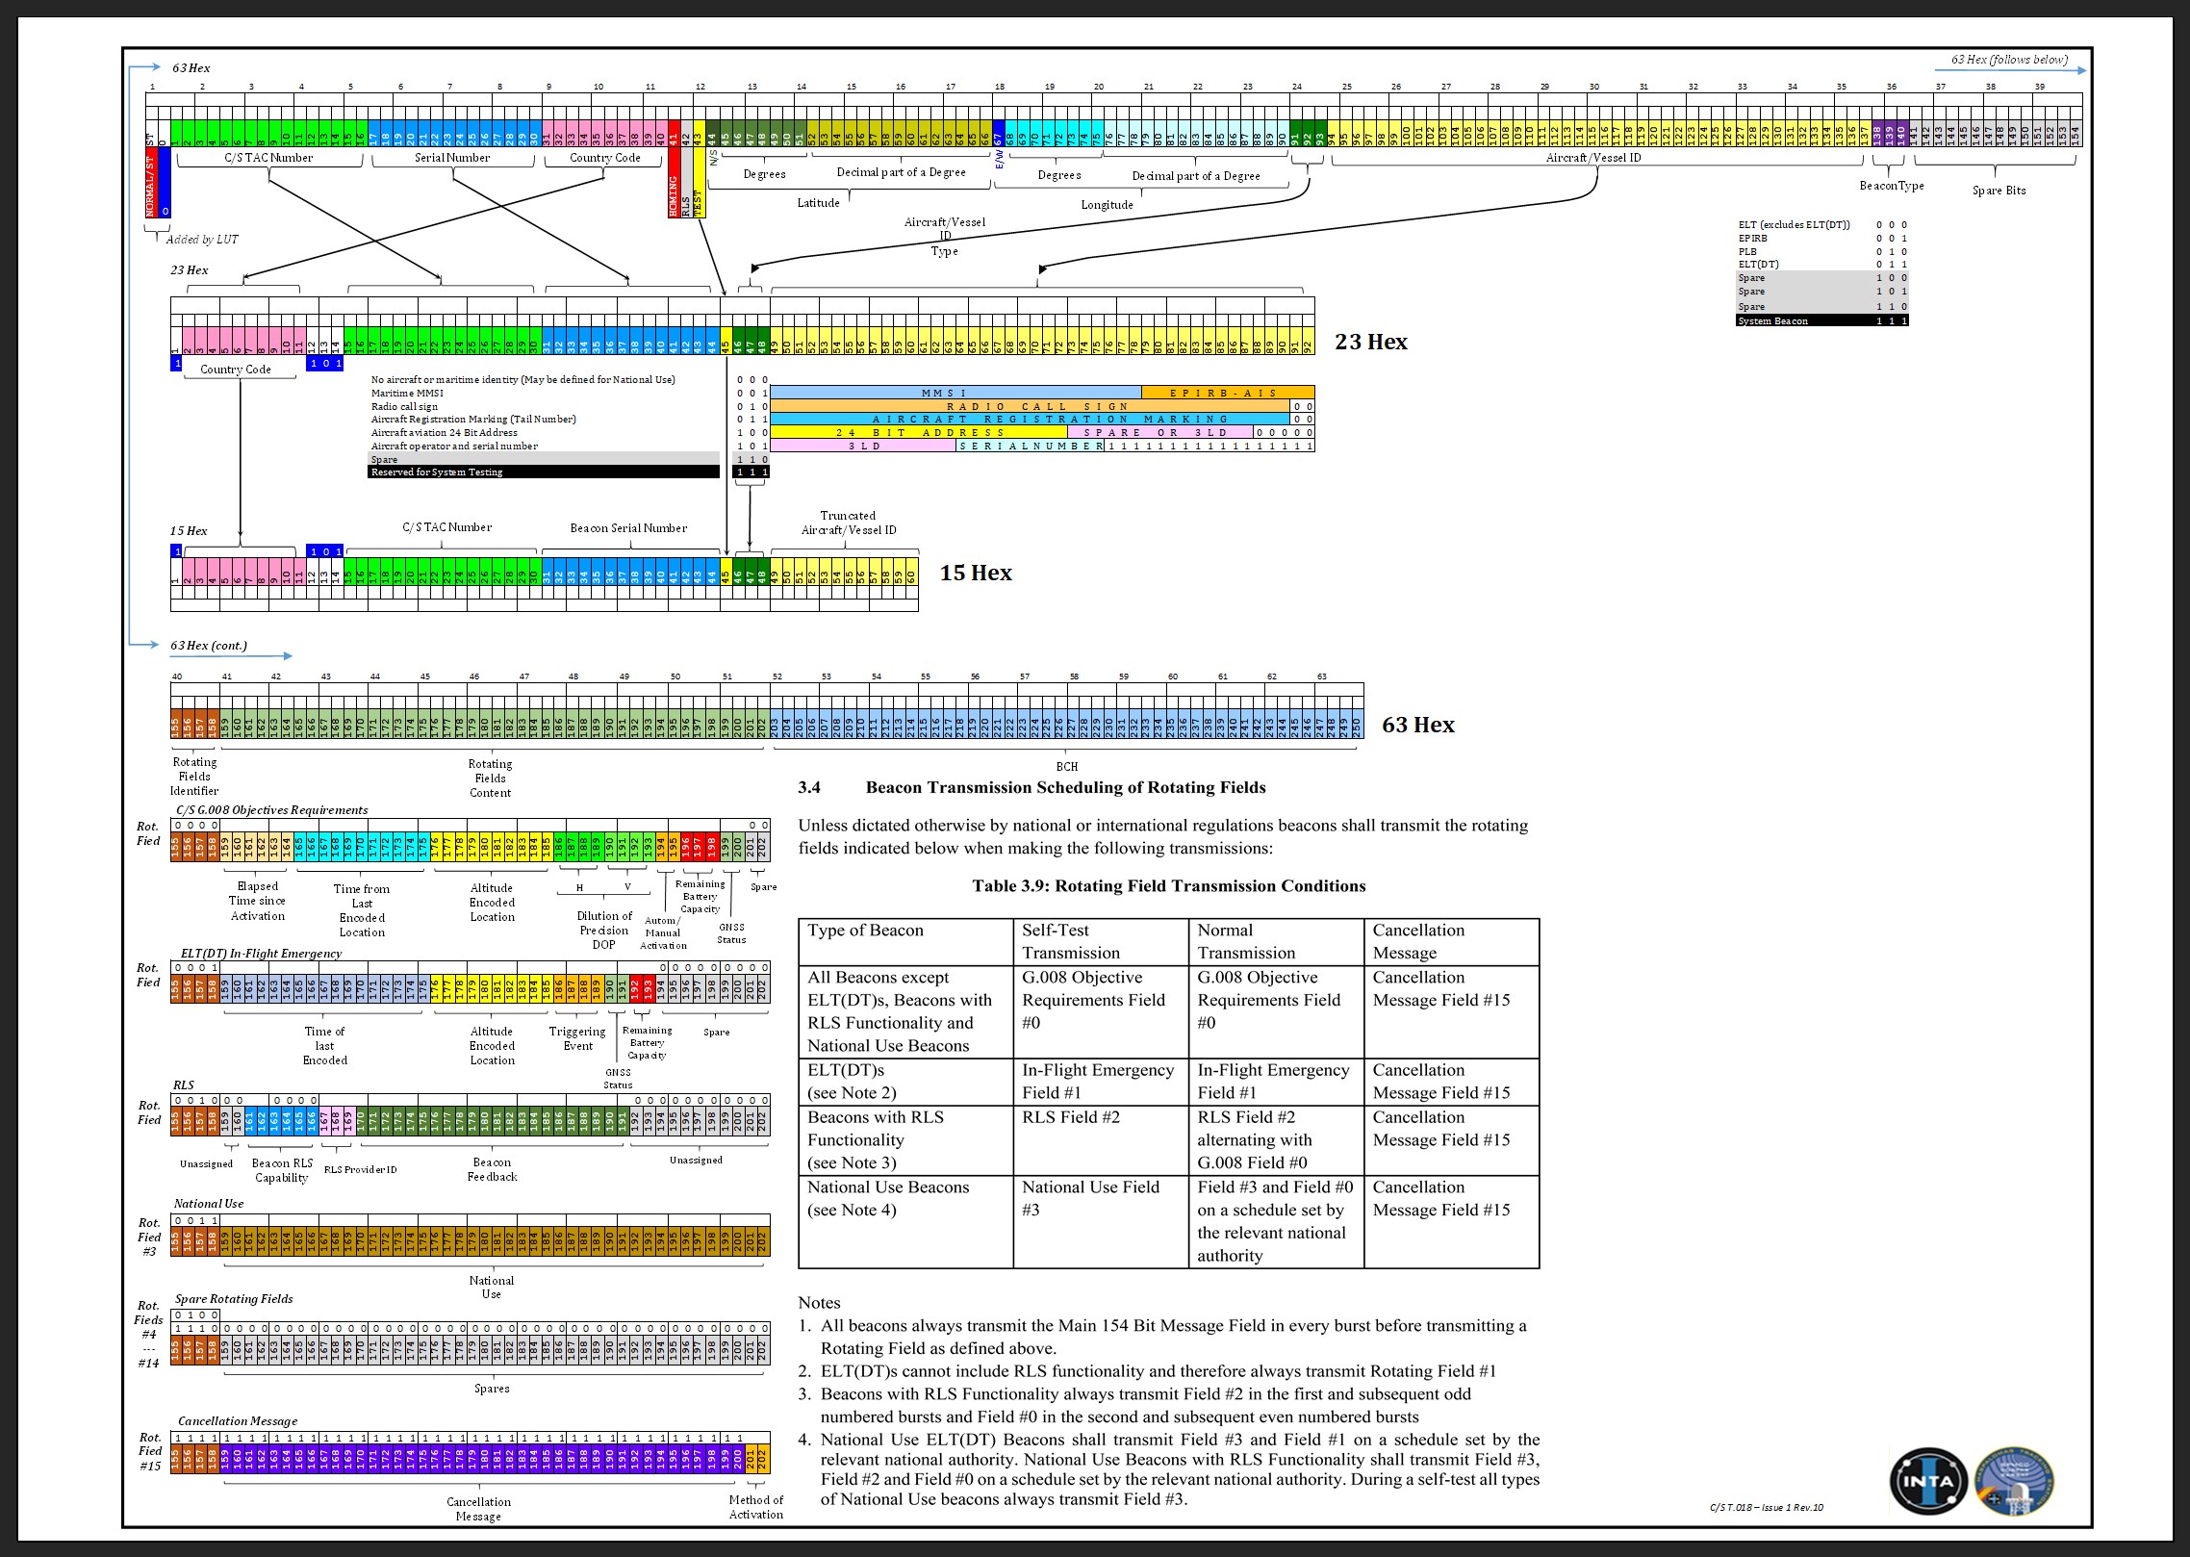
Task: Click the 'Rotating Fields Identifier' label
Action: point(194,777)
